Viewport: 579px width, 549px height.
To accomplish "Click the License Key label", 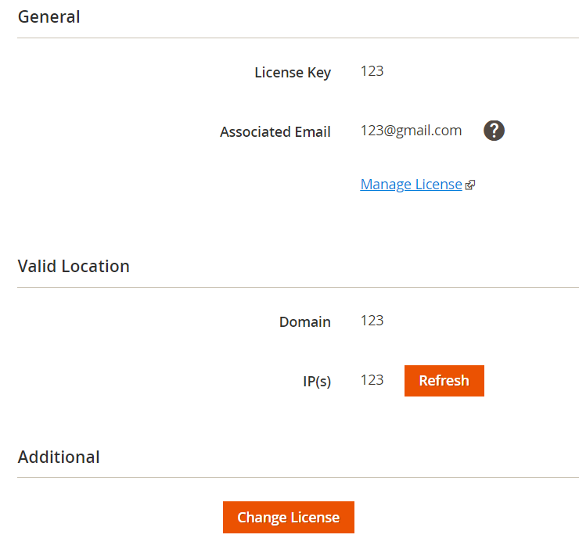I will pos(293,73).
